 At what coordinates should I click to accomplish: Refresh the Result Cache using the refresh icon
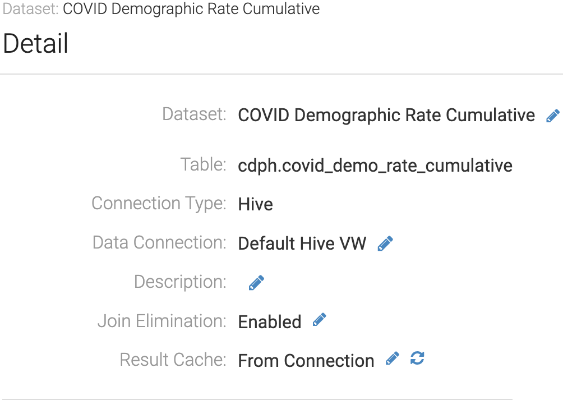click(417, 358)
